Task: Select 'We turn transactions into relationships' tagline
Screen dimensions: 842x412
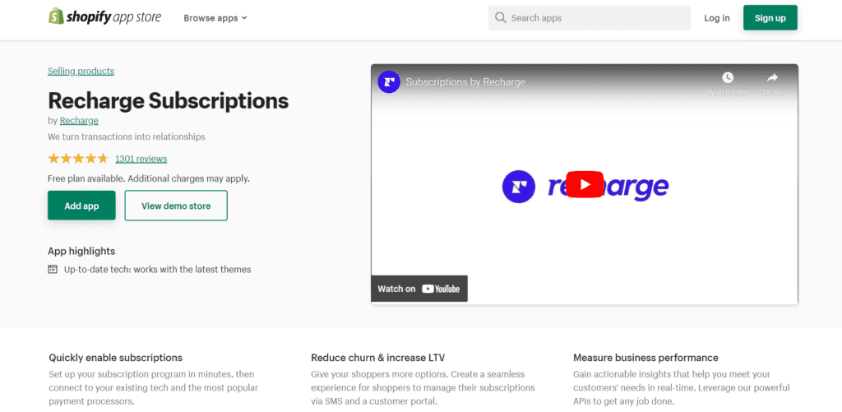Action: (x=126, y=137)
